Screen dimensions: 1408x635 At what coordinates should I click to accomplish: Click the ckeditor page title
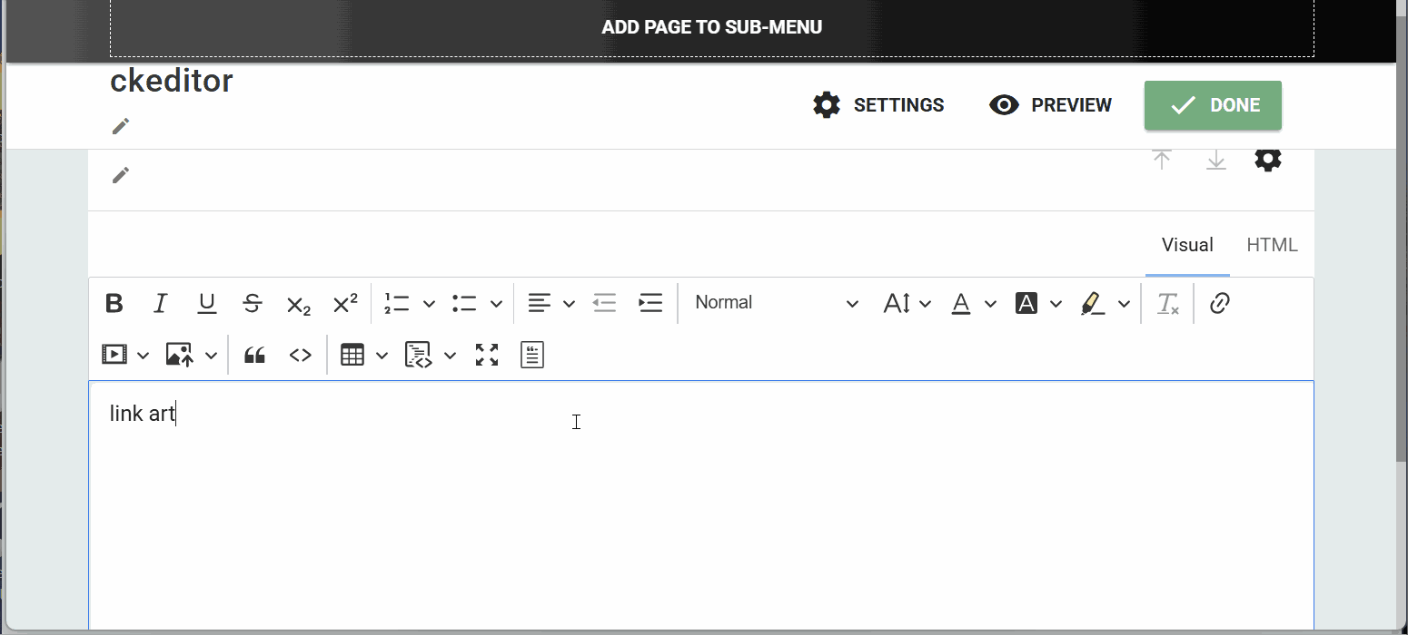coord(172,81)
